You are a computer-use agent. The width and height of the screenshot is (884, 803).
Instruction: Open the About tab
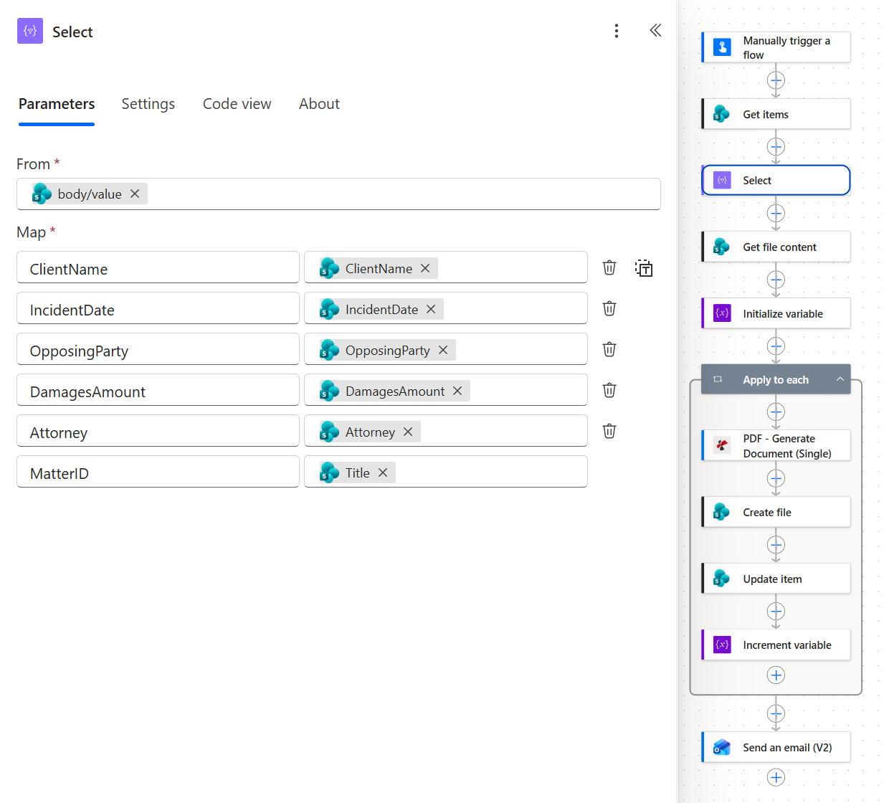[319, 104]
